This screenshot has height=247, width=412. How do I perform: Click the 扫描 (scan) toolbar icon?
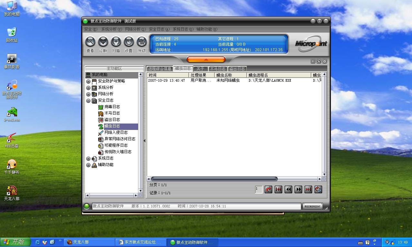tap(116, 42)
